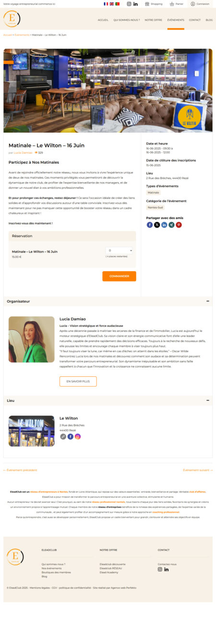
Task: Go to Contact menu item
Action: [x=195, y=20]
